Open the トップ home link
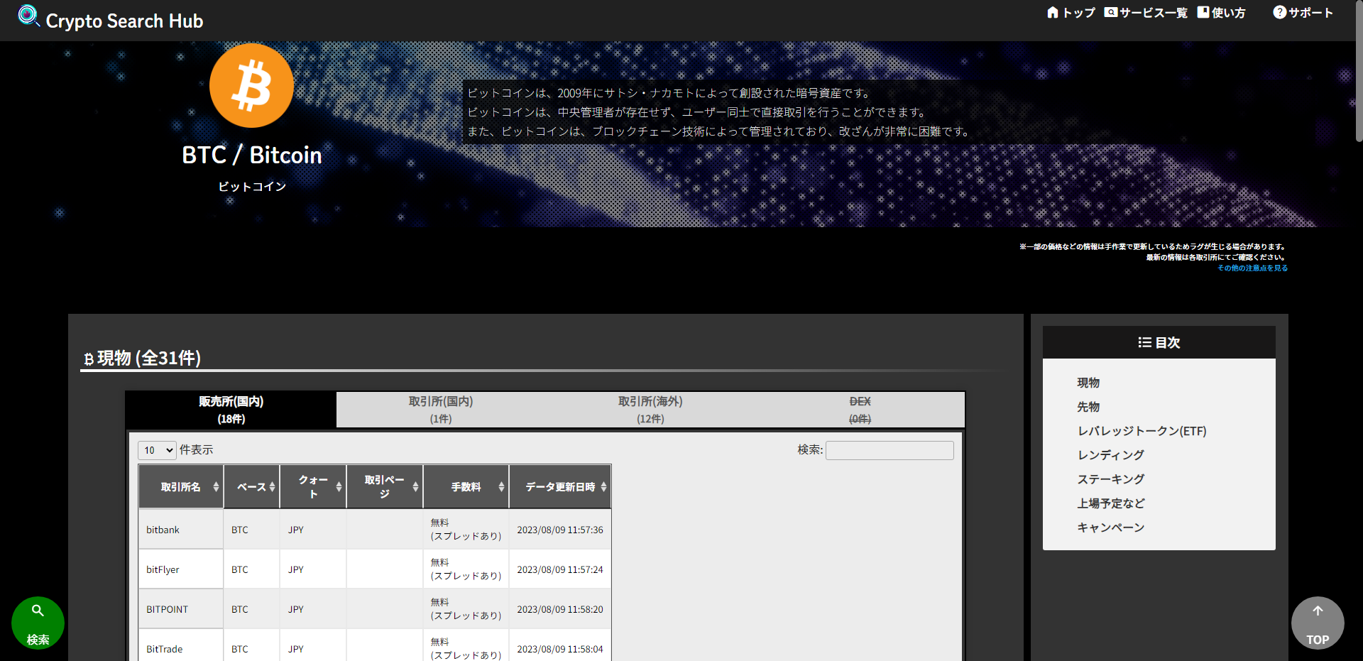The image size is (1363, 661). (1071, 13)
